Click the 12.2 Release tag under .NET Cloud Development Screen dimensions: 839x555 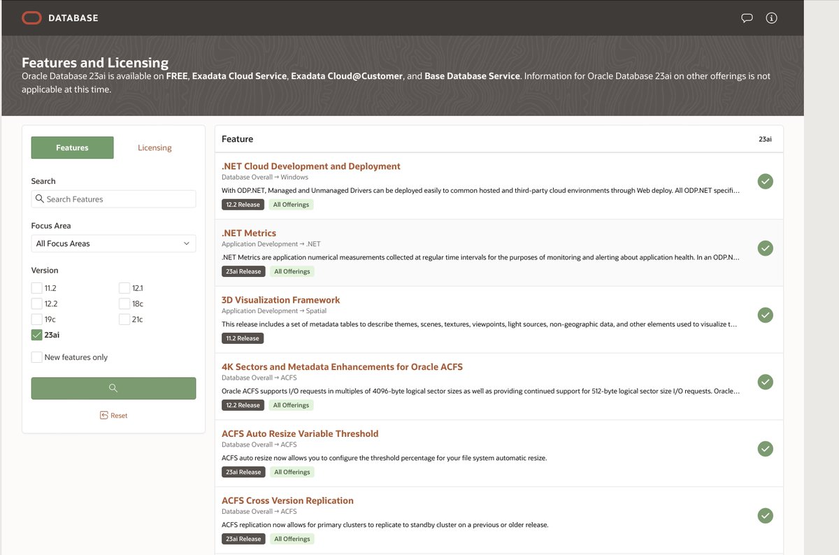coord(243,205)
